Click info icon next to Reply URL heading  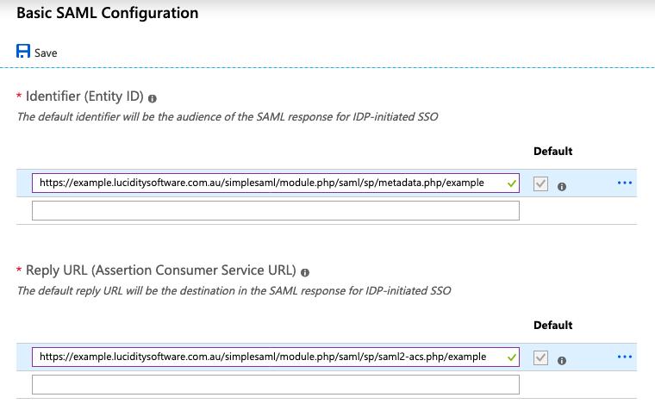(x=306, y=271)
